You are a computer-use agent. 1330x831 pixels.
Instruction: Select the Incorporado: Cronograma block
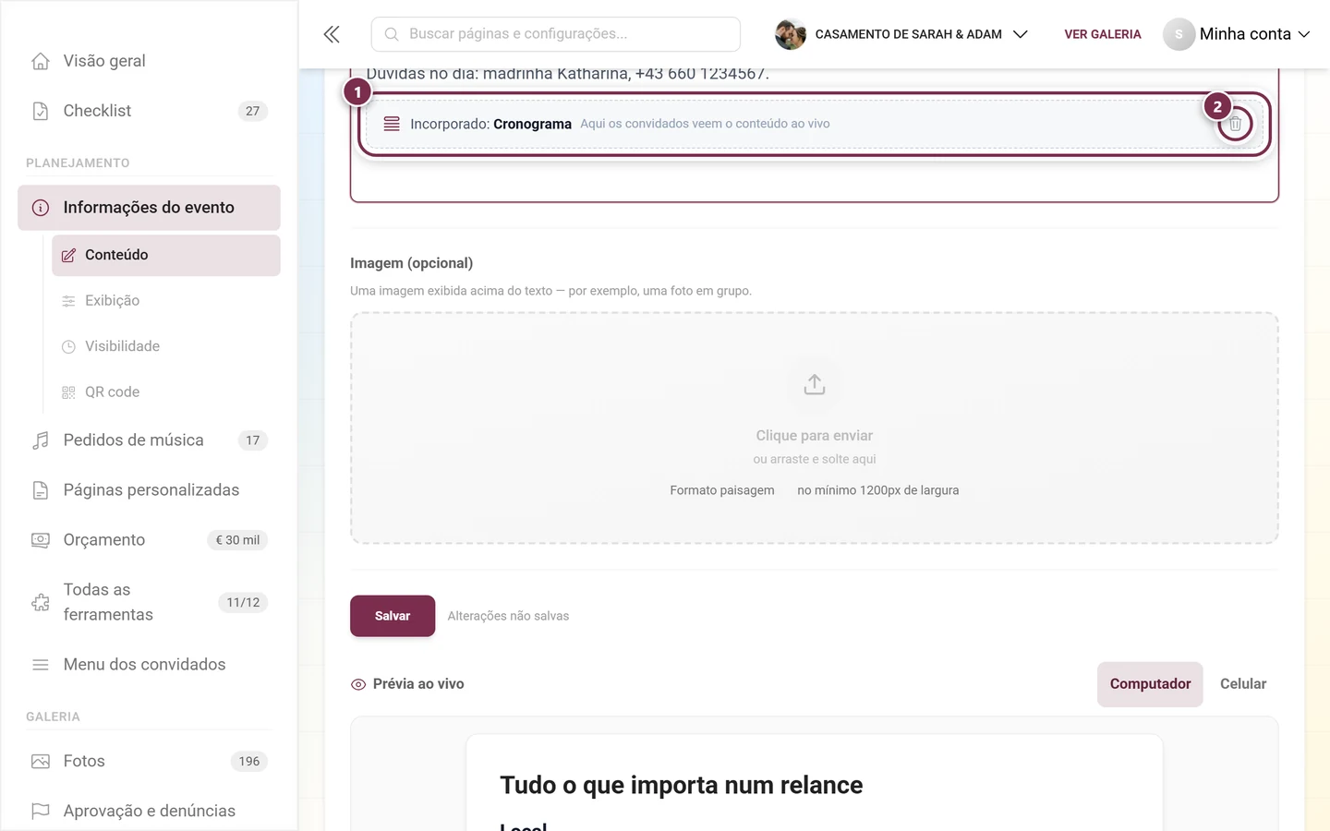(814, 124)
